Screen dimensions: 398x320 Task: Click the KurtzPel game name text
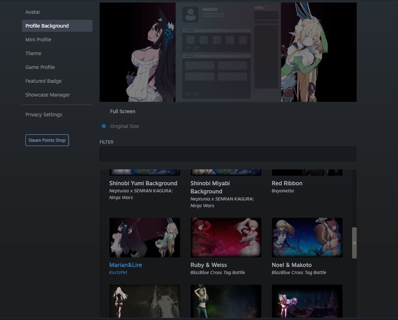point(118,273)
